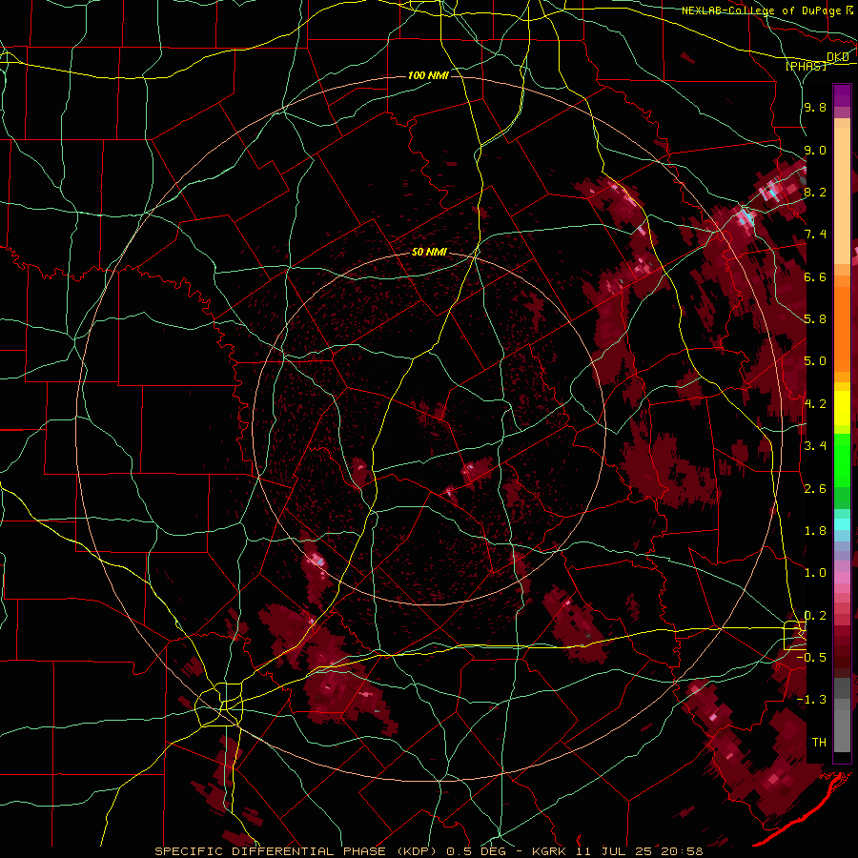Click the 0.2 value on the color scale
This screenshot has height=858, width=858.
815,616
